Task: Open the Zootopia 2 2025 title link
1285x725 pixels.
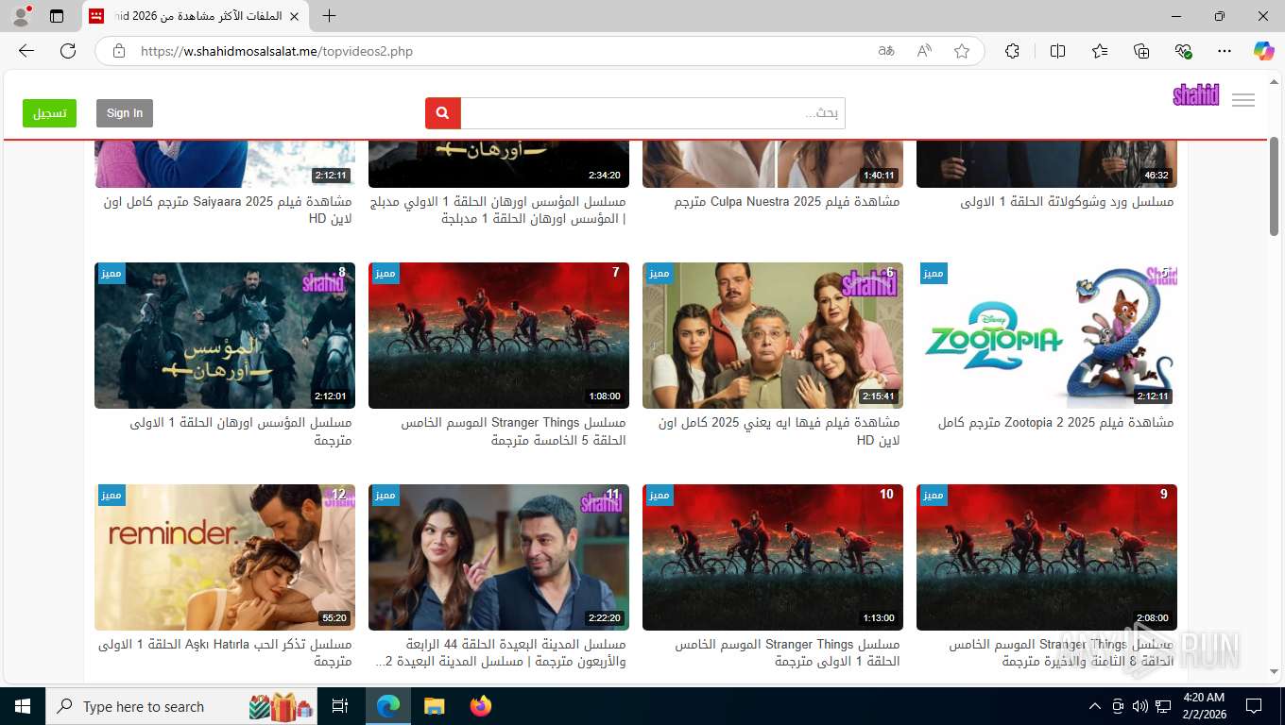Action: (1055, 423)
